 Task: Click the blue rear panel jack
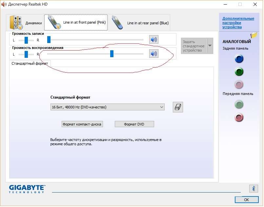pos(239,59)
